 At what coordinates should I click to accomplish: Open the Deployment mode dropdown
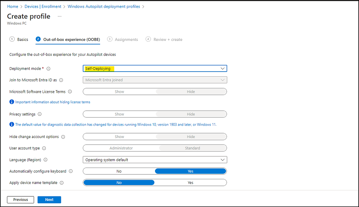(x=155, y=69)
